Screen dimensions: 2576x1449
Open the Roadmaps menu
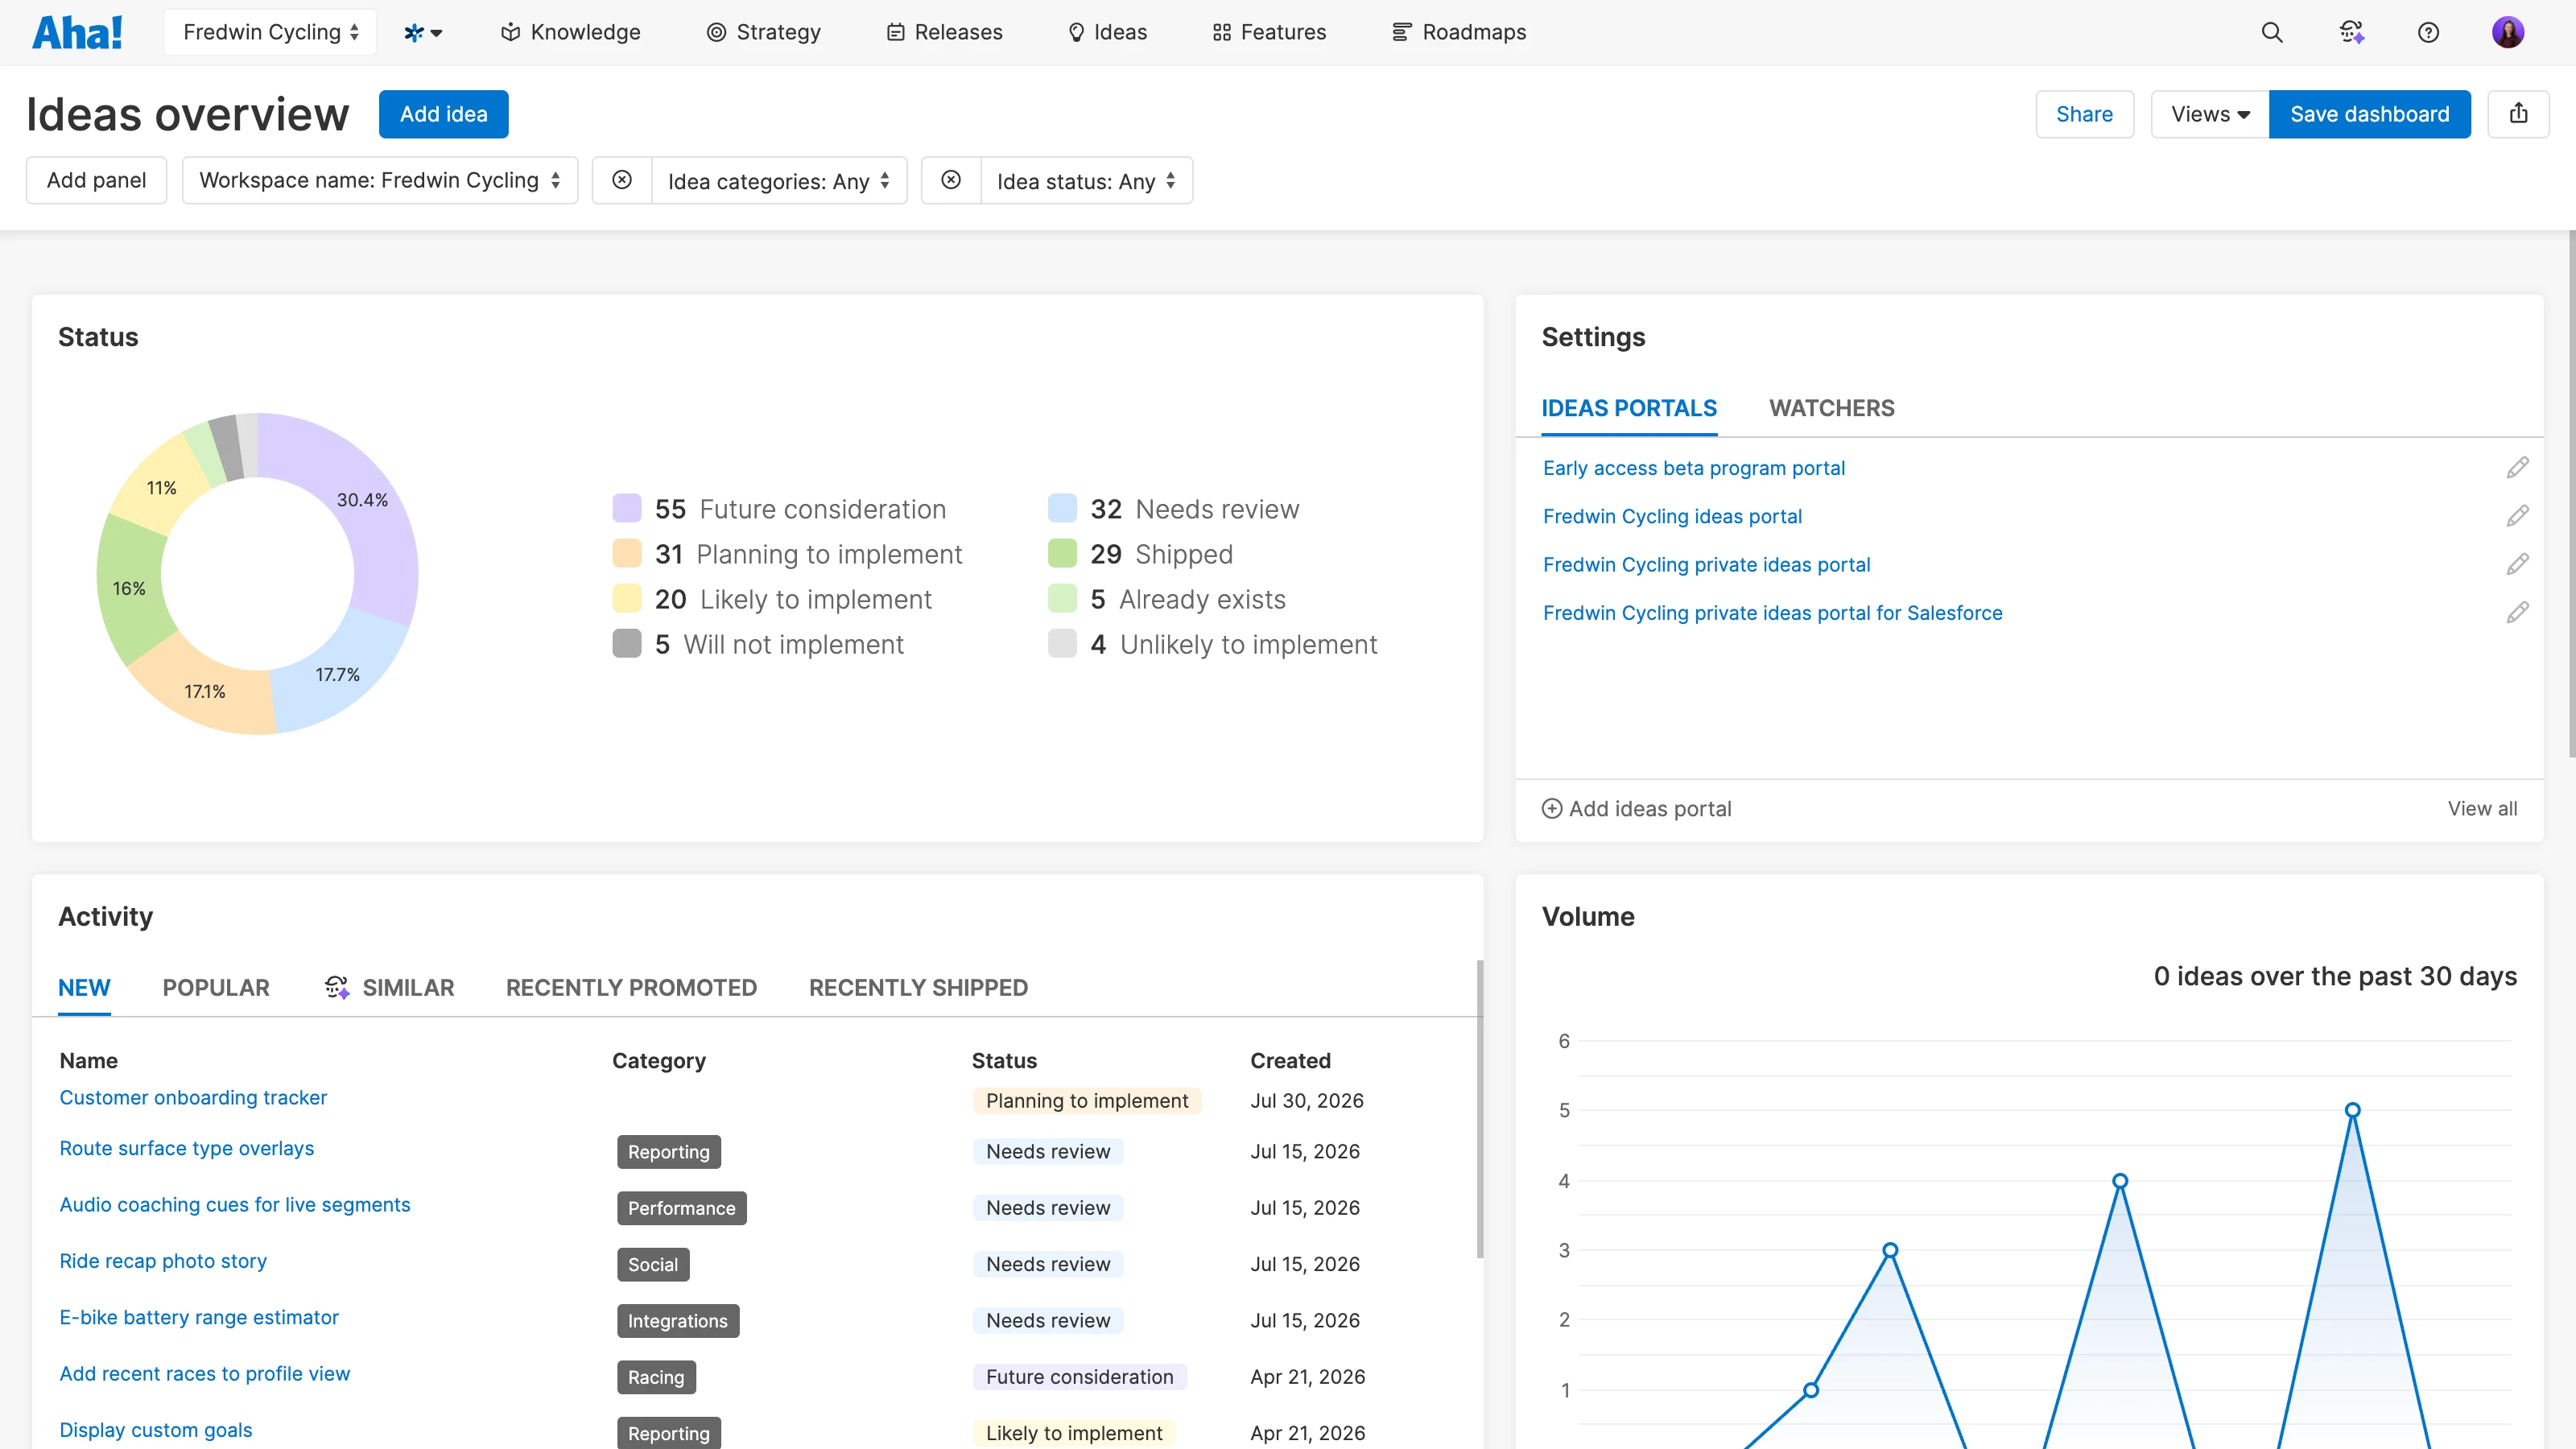tap(1459, 32)
